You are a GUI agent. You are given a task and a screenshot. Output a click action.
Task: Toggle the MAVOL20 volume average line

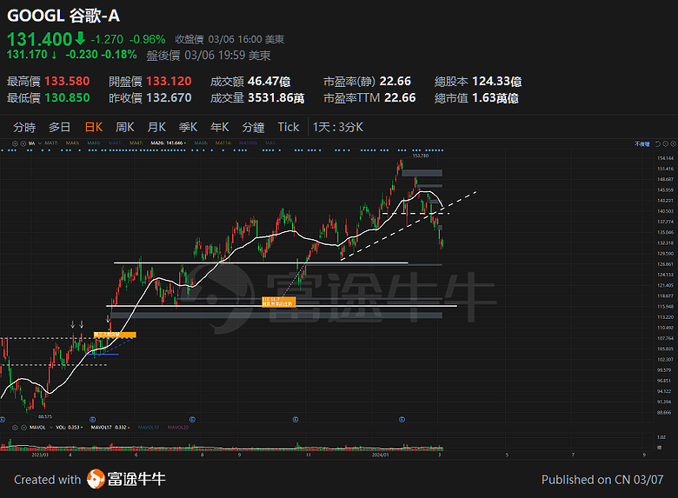[178, 427]
